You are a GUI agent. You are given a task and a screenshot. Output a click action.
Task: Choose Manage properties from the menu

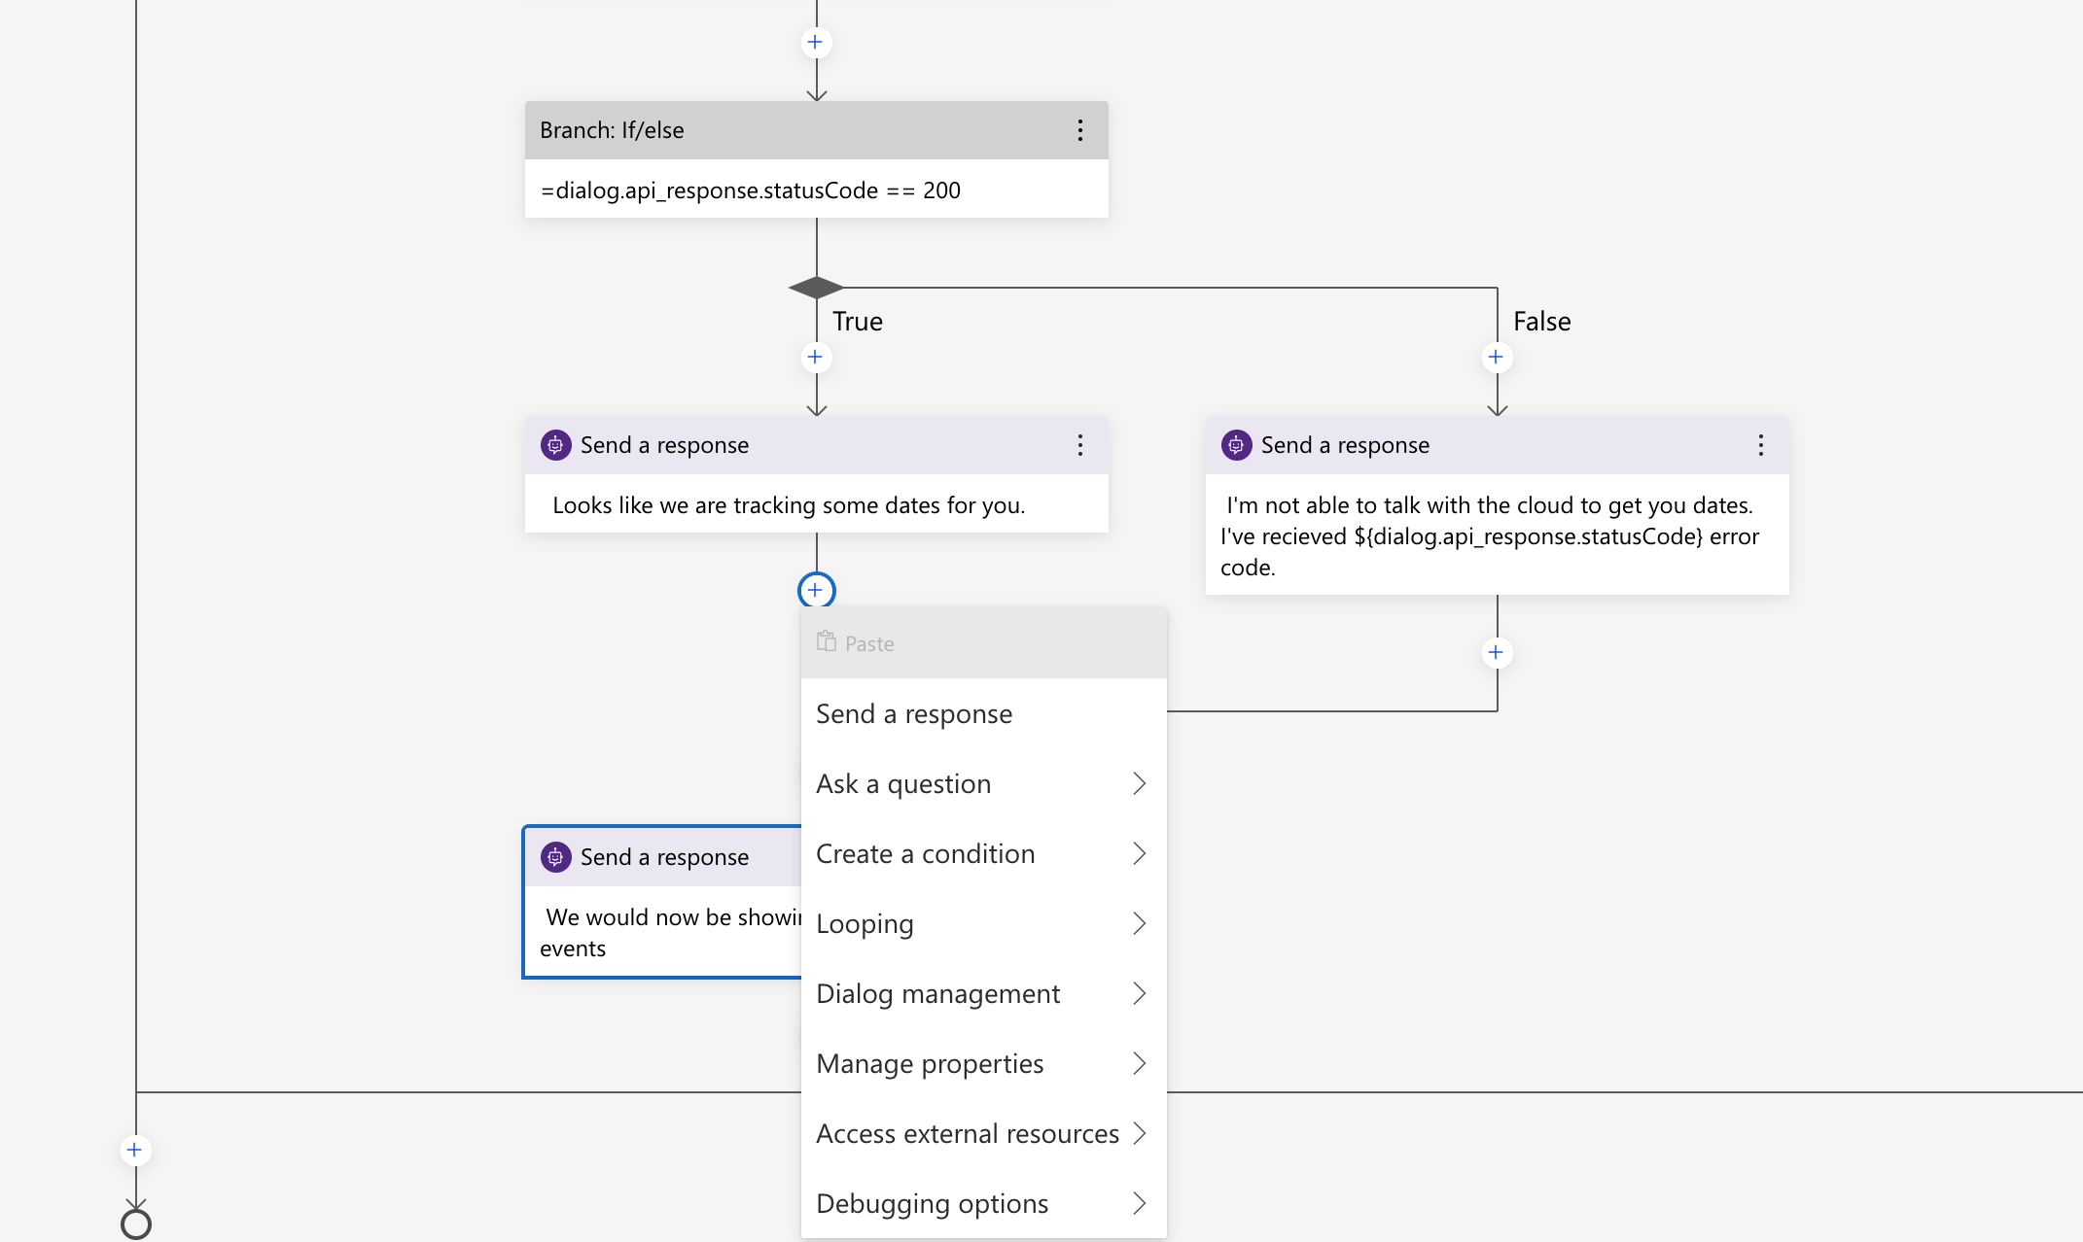pyautogui.click(x=983, y=1063)
